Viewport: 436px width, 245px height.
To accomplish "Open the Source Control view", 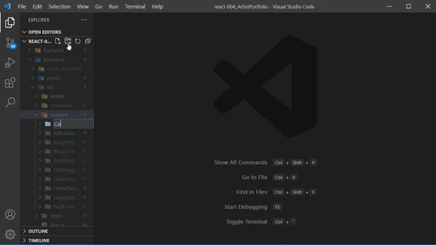I will (x=11, y=43).
